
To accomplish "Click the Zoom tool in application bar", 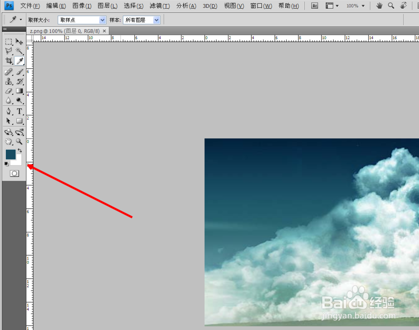I will 391,5.
